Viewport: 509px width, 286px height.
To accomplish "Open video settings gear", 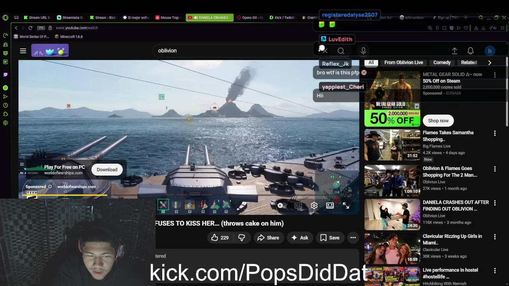I will coord(314,205).
